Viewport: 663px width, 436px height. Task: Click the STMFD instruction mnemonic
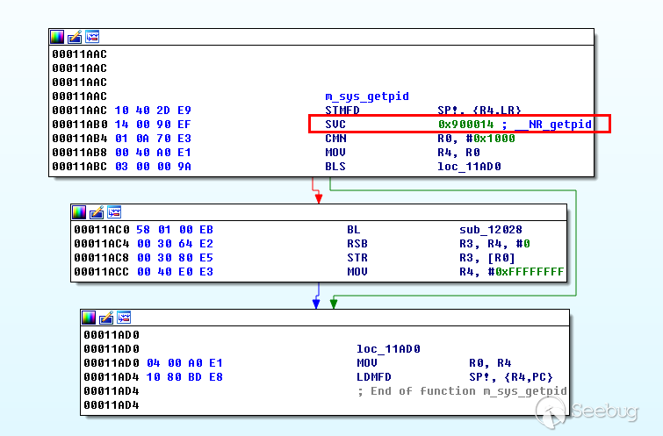pos(342,111)
